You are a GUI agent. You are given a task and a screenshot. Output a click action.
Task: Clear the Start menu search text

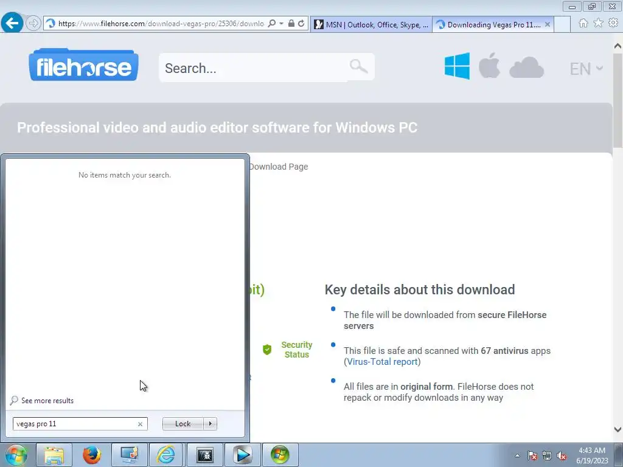pos(140,424)
